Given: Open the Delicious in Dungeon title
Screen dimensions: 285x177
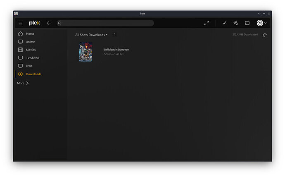Looking at the screenshot, I should point(116,50).
